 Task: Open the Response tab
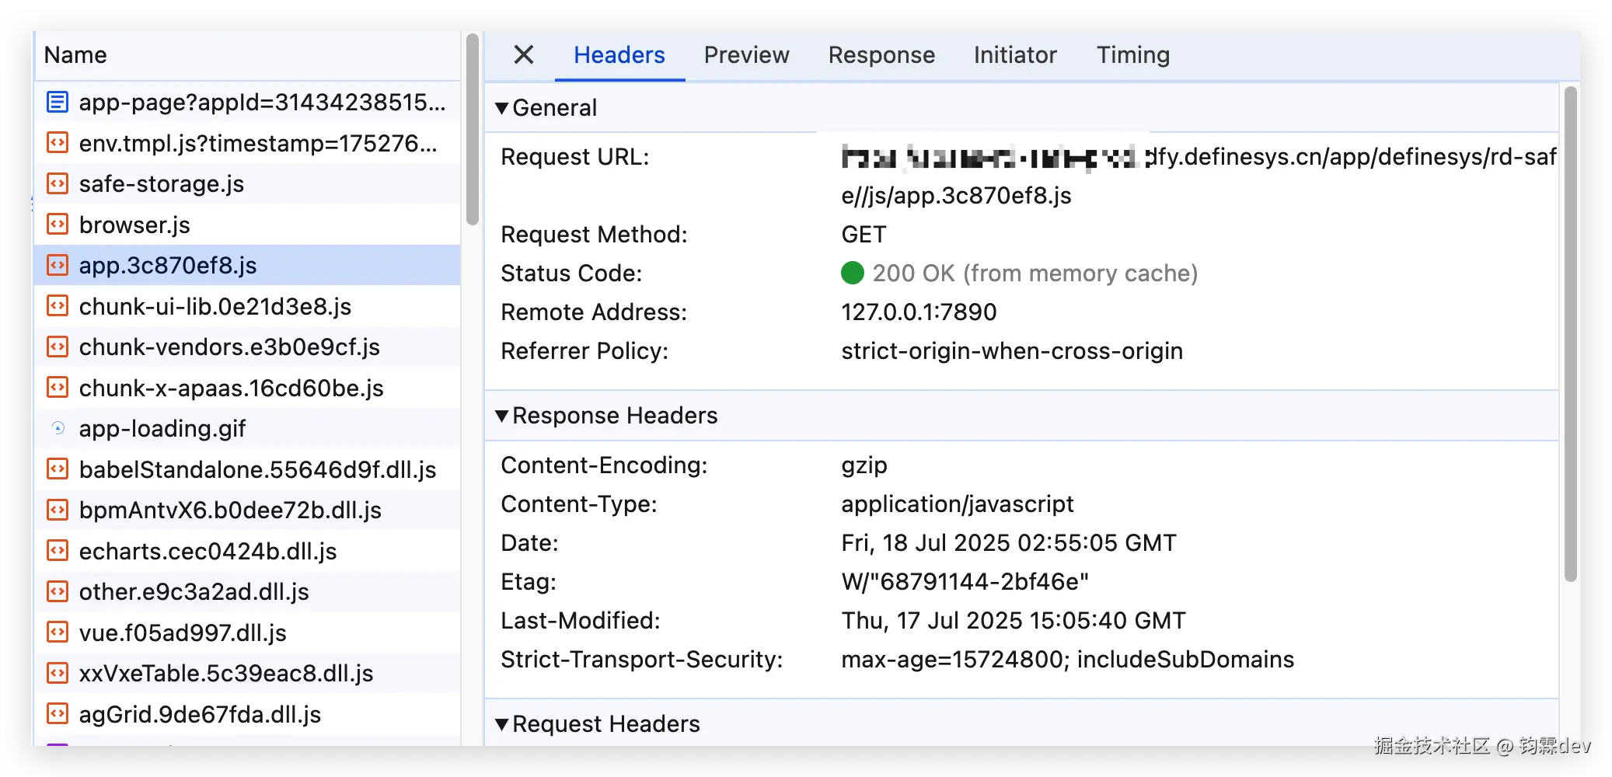tap(881, 54)
